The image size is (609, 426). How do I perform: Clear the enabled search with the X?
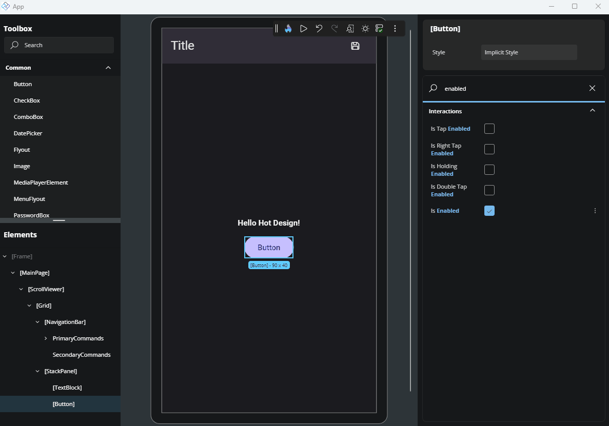pyautogui.click(x=592, y=88)
